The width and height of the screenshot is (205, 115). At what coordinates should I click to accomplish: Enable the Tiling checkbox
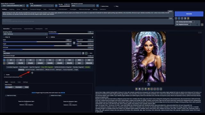tap(114, 6)
